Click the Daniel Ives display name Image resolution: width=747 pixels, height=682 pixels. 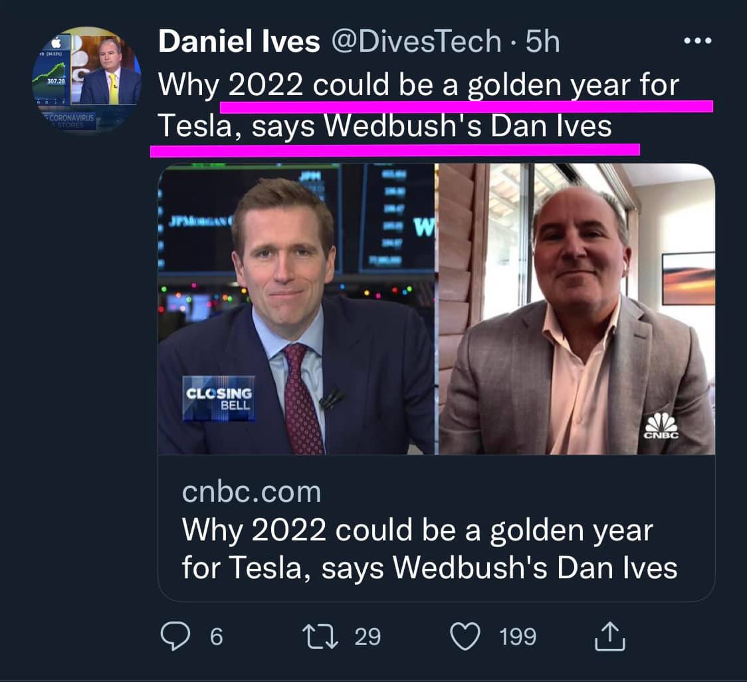[x=239, y=43]
